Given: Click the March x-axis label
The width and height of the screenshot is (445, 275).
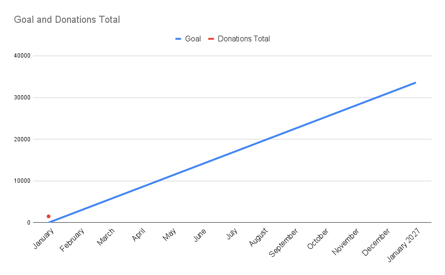Looking at the screenshot, I should [105, 237].
